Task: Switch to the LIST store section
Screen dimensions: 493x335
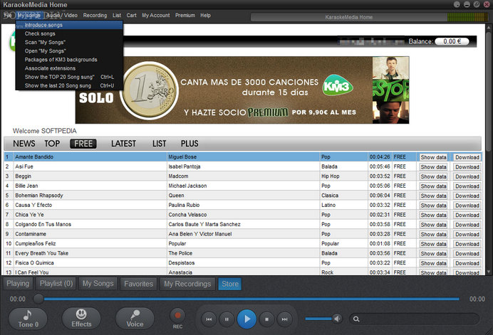Action: tap(159, 144)
